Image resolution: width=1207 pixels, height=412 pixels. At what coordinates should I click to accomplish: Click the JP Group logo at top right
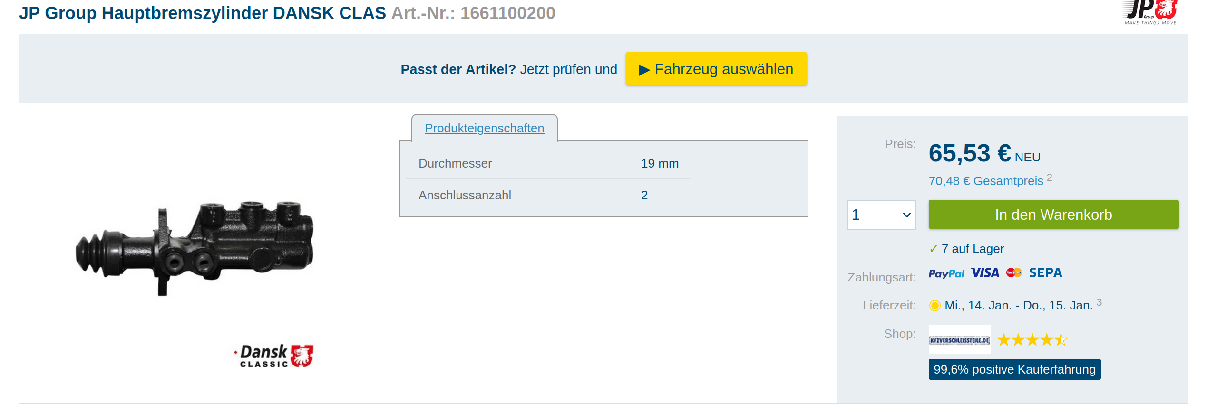click(1150, 12)
